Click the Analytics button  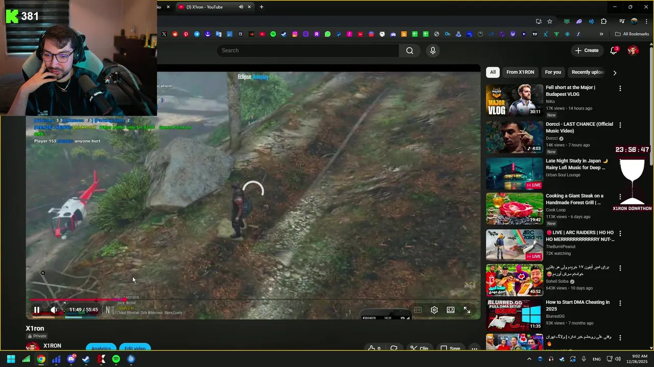(x=101, y=349)
